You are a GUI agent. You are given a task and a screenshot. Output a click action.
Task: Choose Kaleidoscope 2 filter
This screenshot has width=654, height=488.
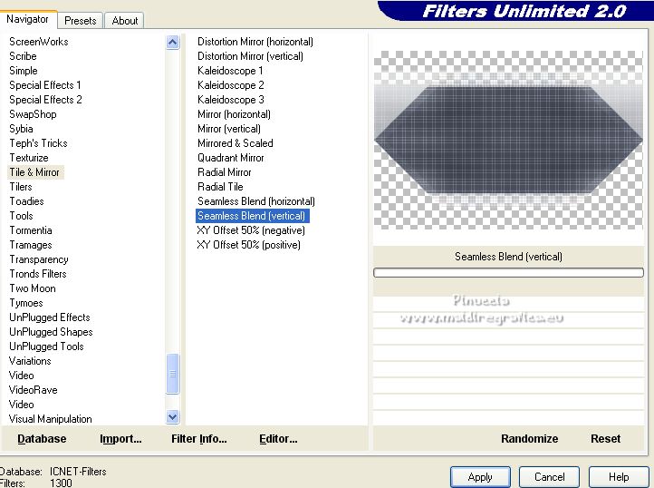pos(231,85)
